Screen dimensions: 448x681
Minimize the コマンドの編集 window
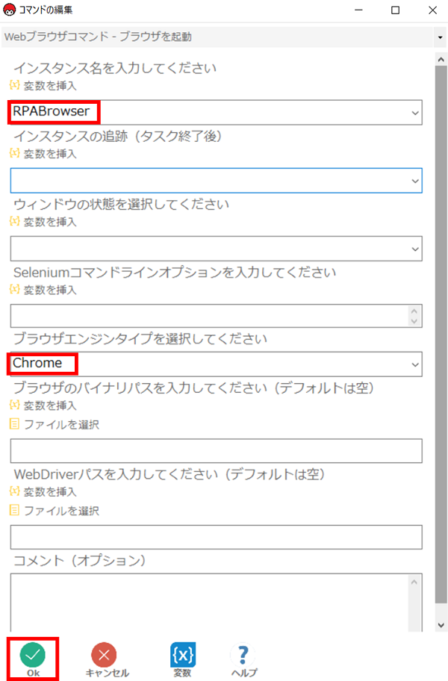tap(358, 10)
